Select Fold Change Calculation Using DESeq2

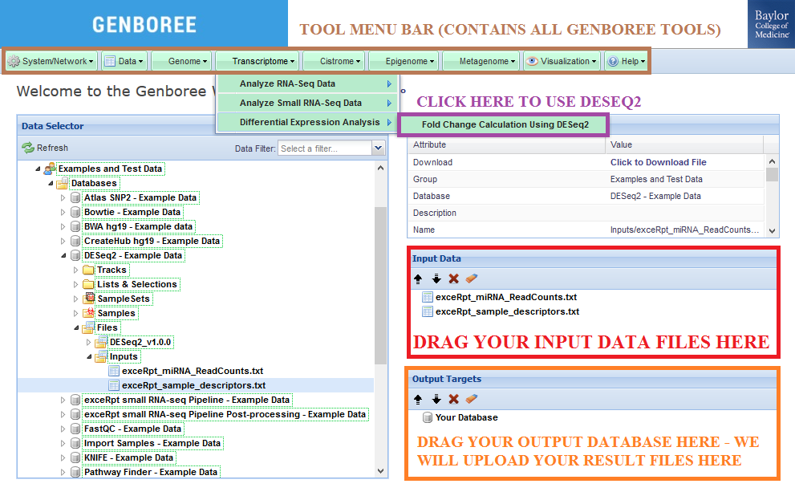(x=505, y=124)
